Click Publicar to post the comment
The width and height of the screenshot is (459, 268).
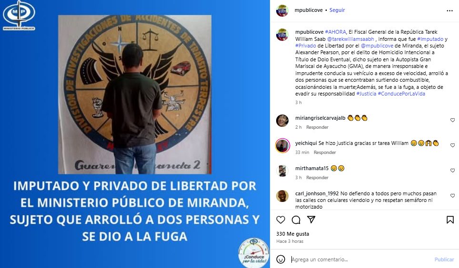coord(444,259)
